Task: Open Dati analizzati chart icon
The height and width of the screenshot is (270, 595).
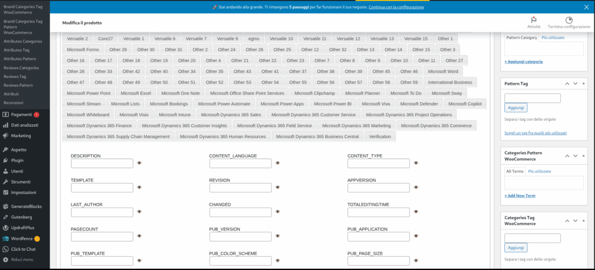Action: (6, 125)
